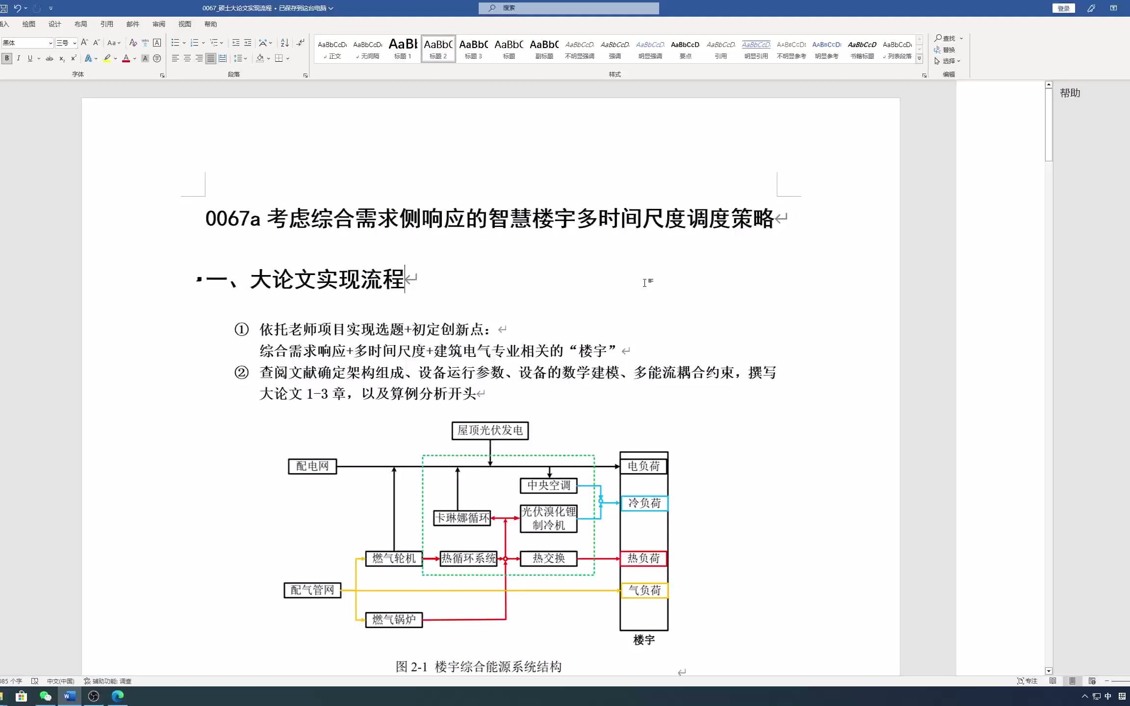Apply red font color
Viewport: 1130px width, 706px height.
[126, 58]
